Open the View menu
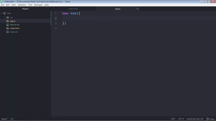Screen dimensions: 216x121 [x=13, y=5]
